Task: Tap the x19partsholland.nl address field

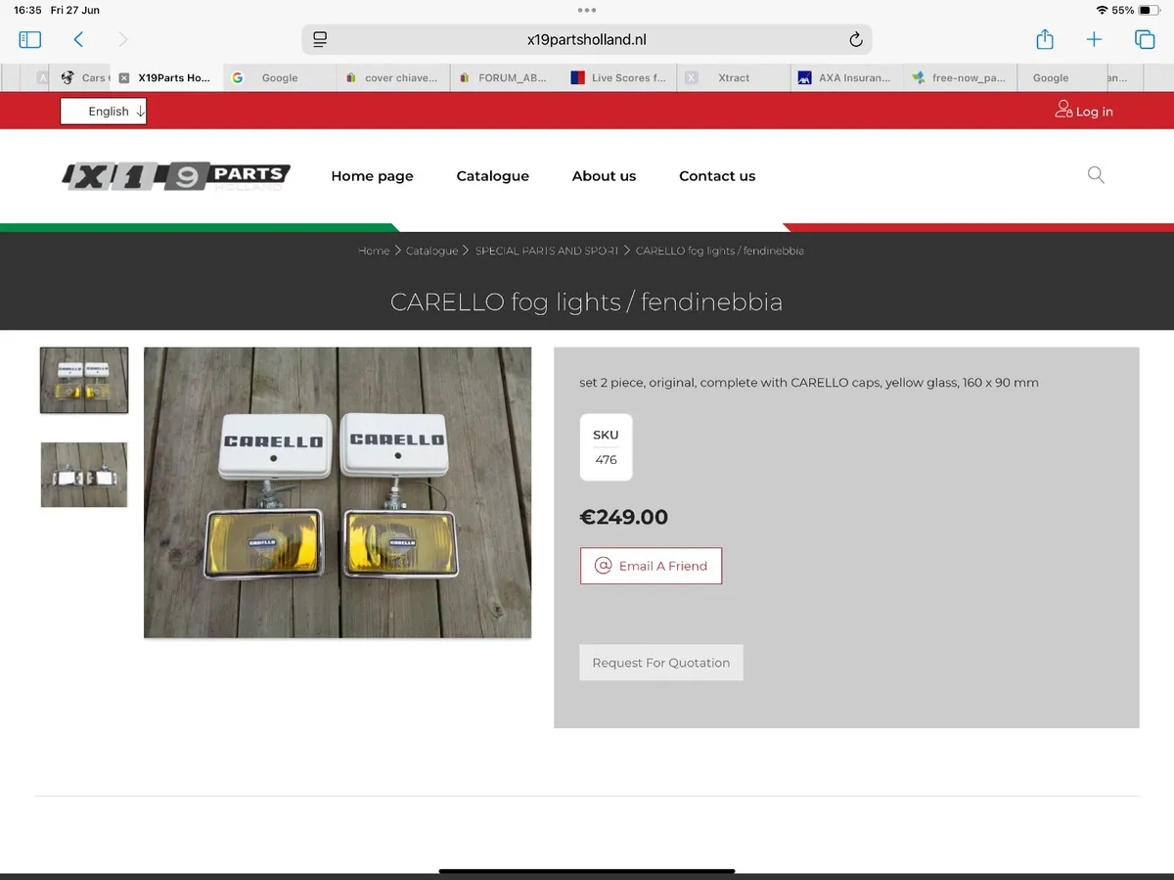Action: [x=587, y=39]
